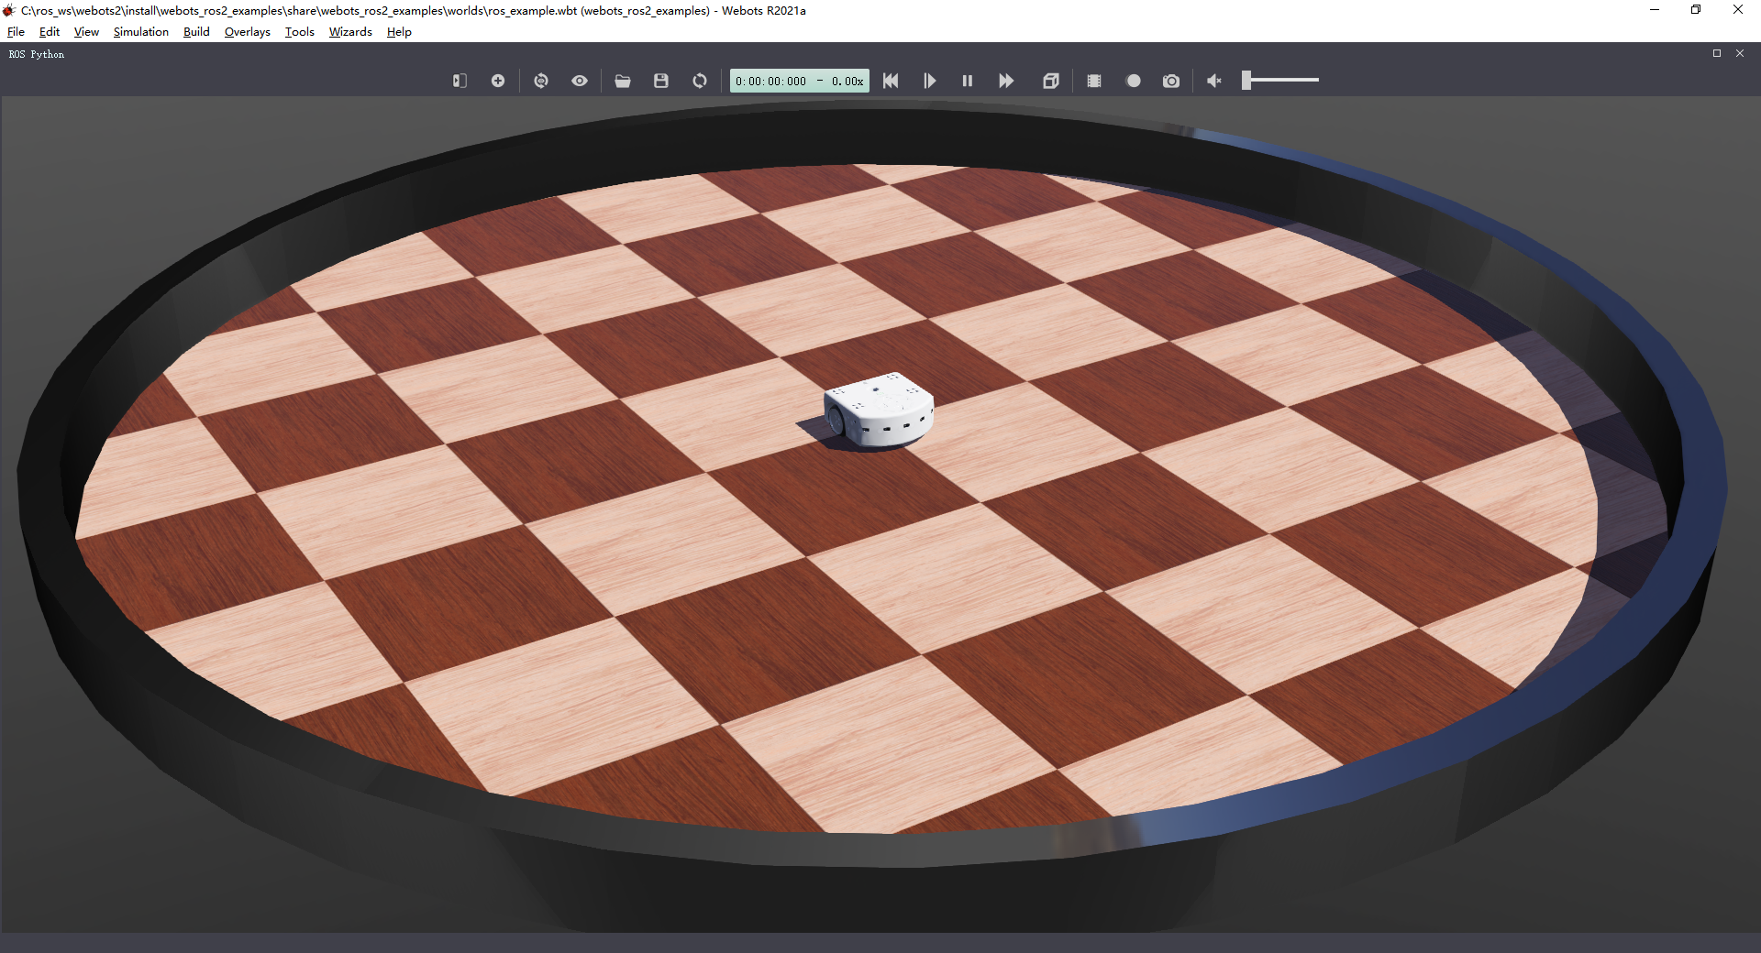Minimize the Webots window
The width and height of the screenshot is (1761, 953).
[x=1655, y=10]
